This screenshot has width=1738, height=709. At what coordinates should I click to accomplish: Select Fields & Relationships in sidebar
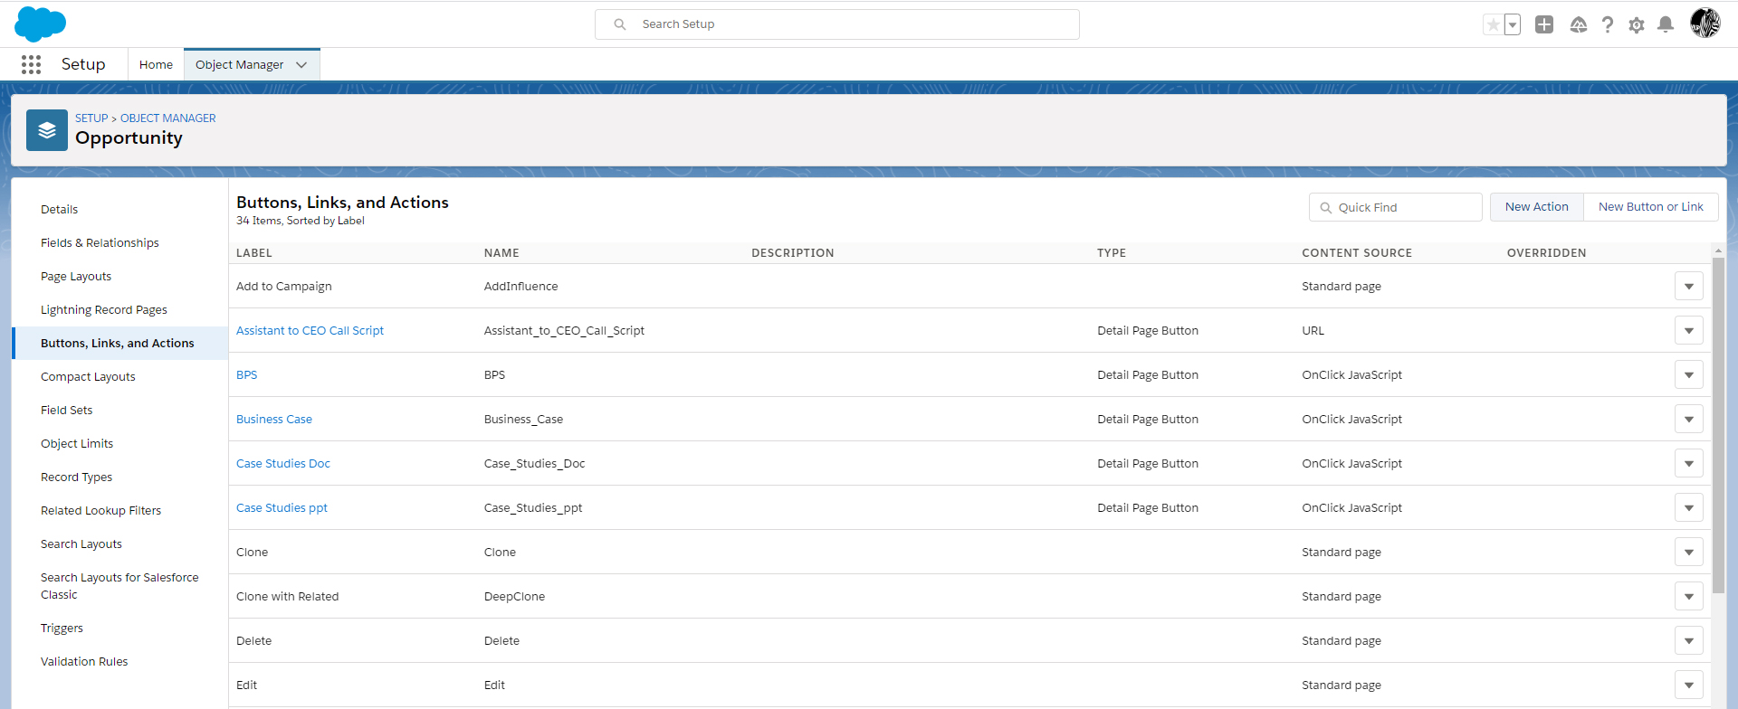pyautogui.click(x=100, y=243)
